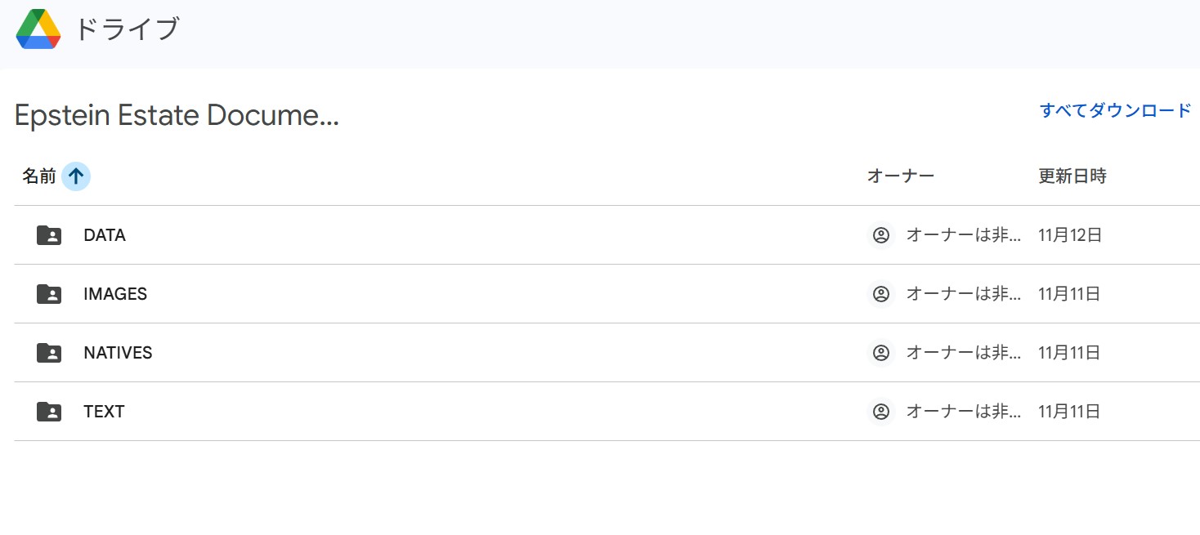The image size is (1200, 535).
Task: Click the Epstein Estate Docume... folder title
Action: [177, 116]
